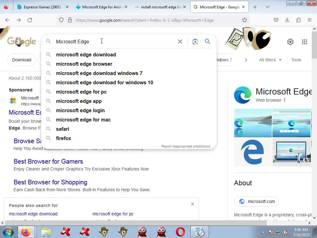Open the Firefox extensions puzzle icon

click(x=298, y=20)
